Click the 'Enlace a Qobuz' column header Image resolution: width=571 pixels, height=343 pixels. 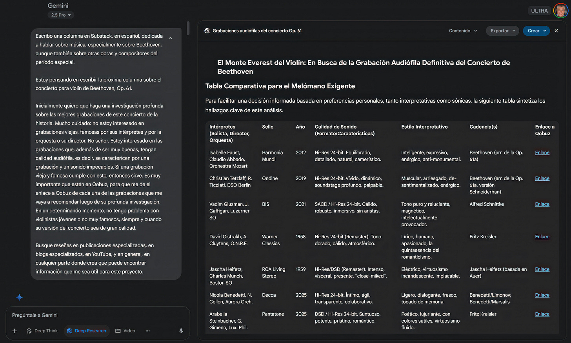[x=545, y=130]
